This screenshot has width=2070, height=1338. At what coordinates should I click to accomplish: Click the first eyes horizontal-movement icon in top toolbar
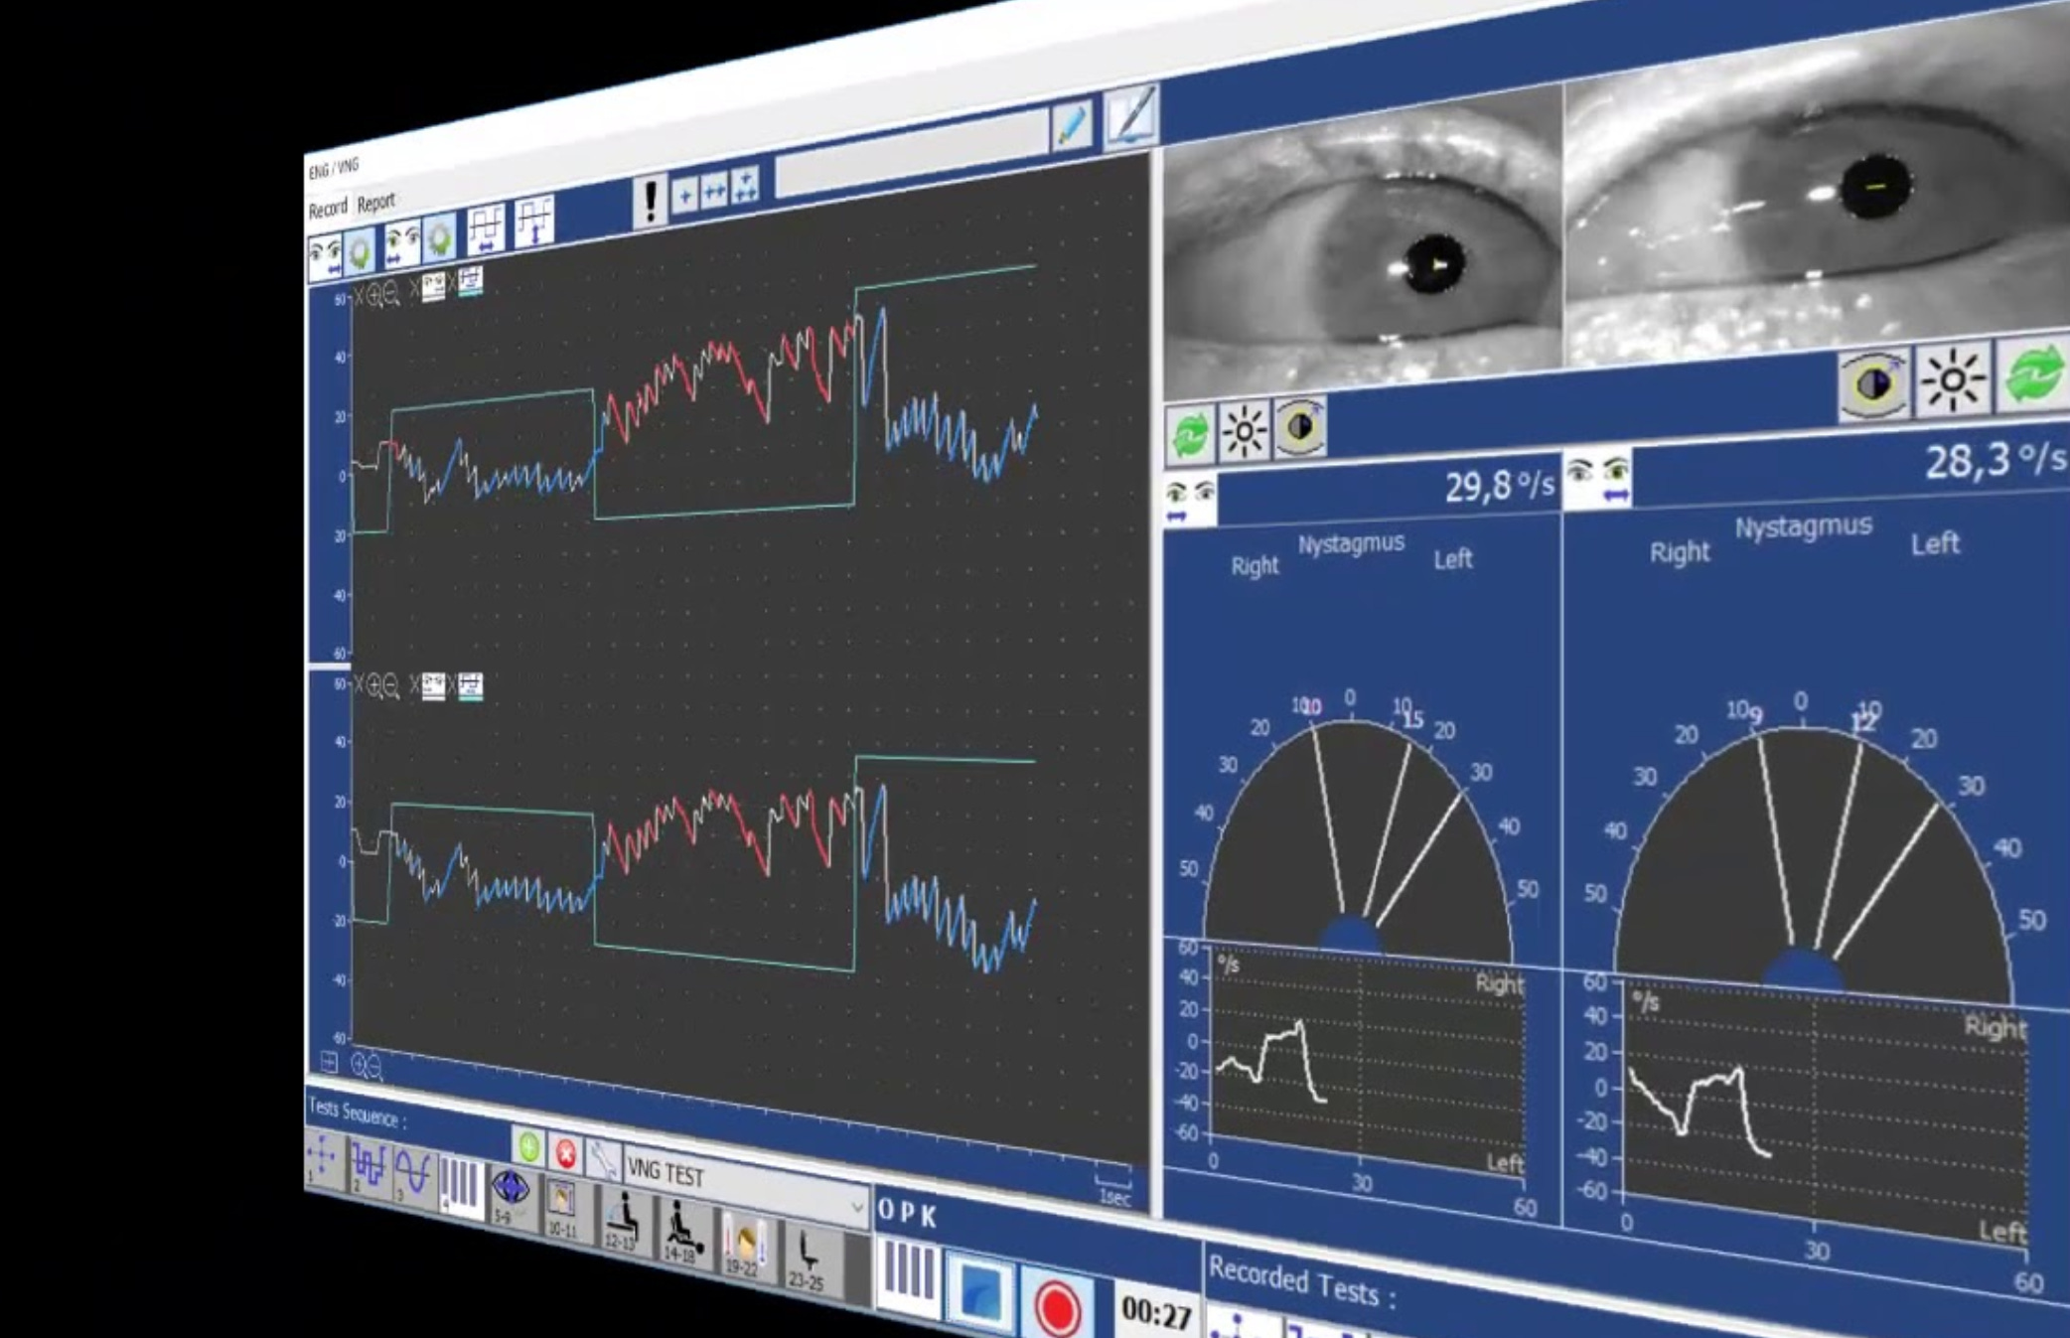[x=324, y=257]
